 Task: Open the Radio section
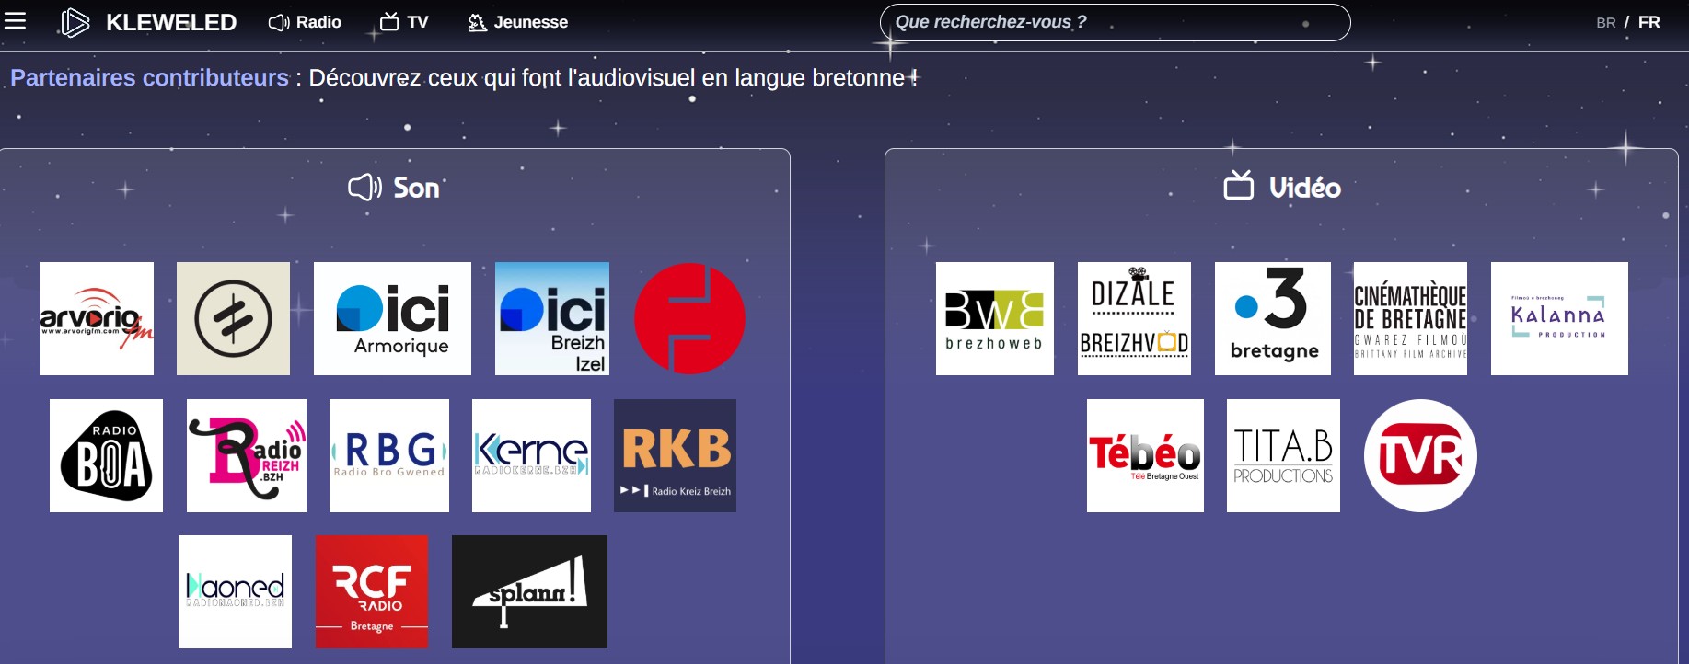point(305,22)
